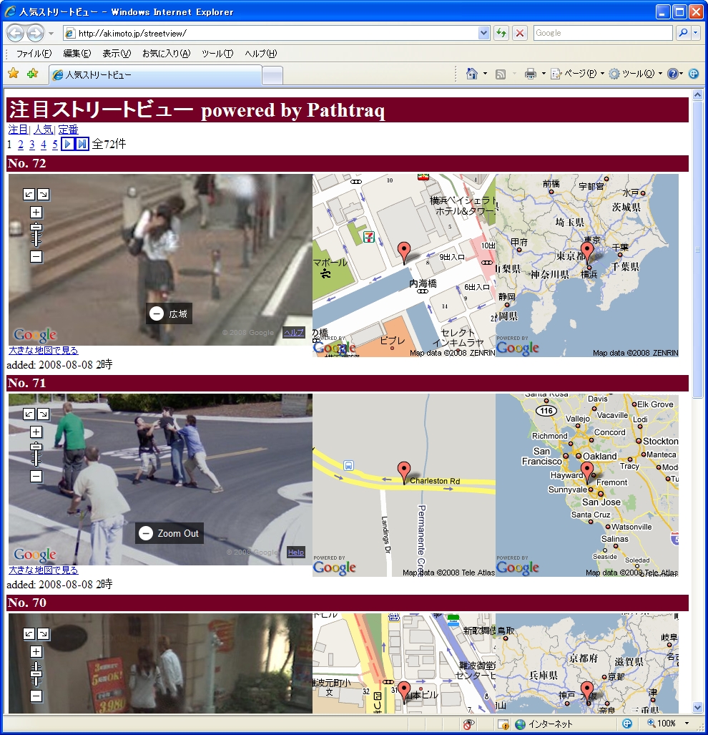Zoom out on the No. 71 street view
This screenshot has height=735, width=708.
36,476
